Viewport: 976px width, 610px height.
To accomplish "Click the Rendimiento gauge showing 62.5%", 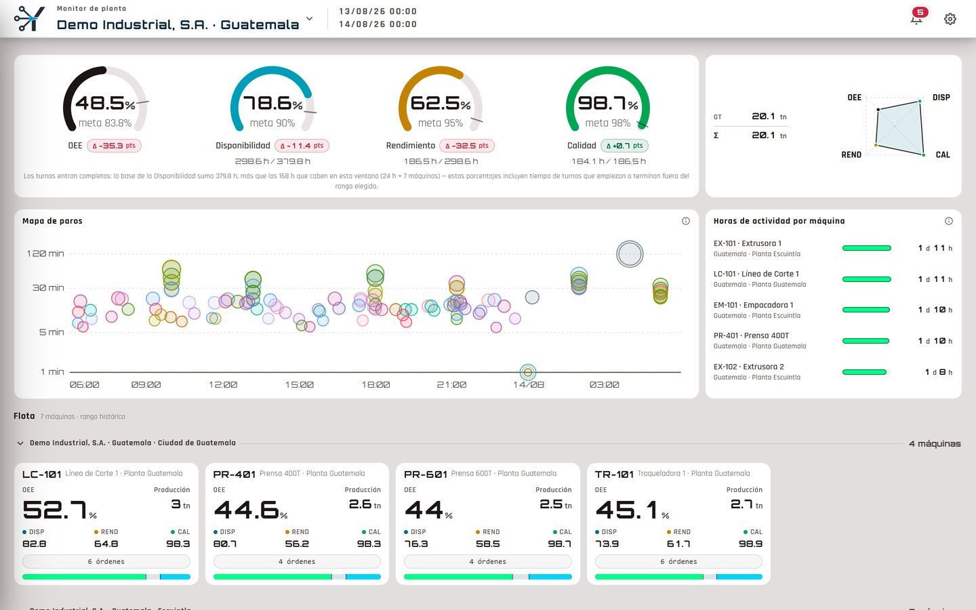I will point(441,99).
